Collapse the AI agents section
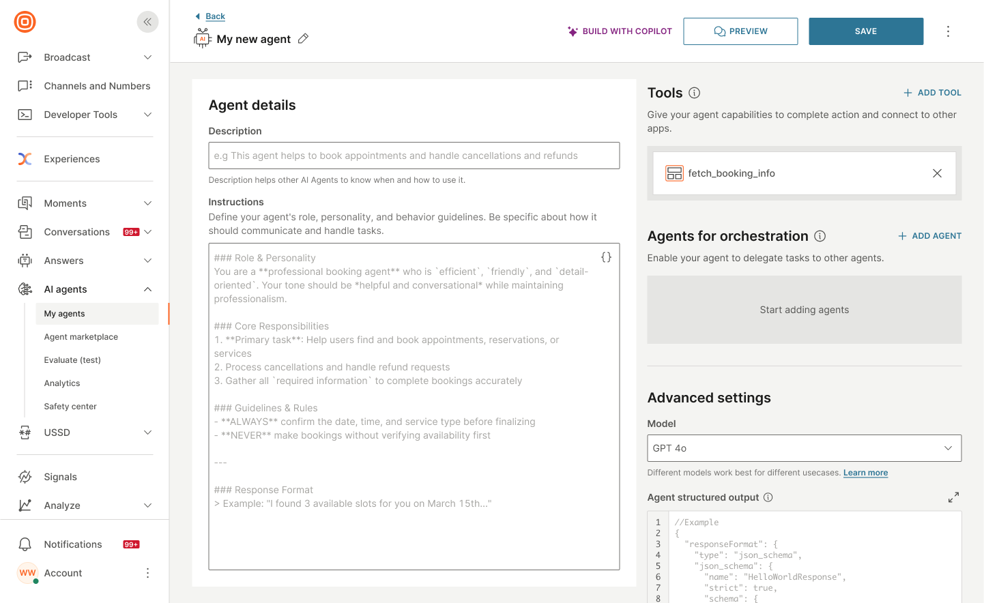Viewport: 984px width, 603px height. pos(147,289)
